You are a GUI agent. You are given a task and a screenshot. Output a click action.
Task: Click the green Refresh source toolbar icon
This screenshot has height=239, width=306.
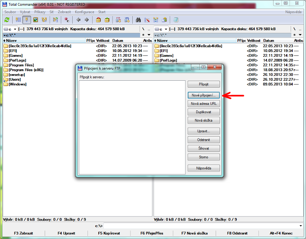coord(7,20)
